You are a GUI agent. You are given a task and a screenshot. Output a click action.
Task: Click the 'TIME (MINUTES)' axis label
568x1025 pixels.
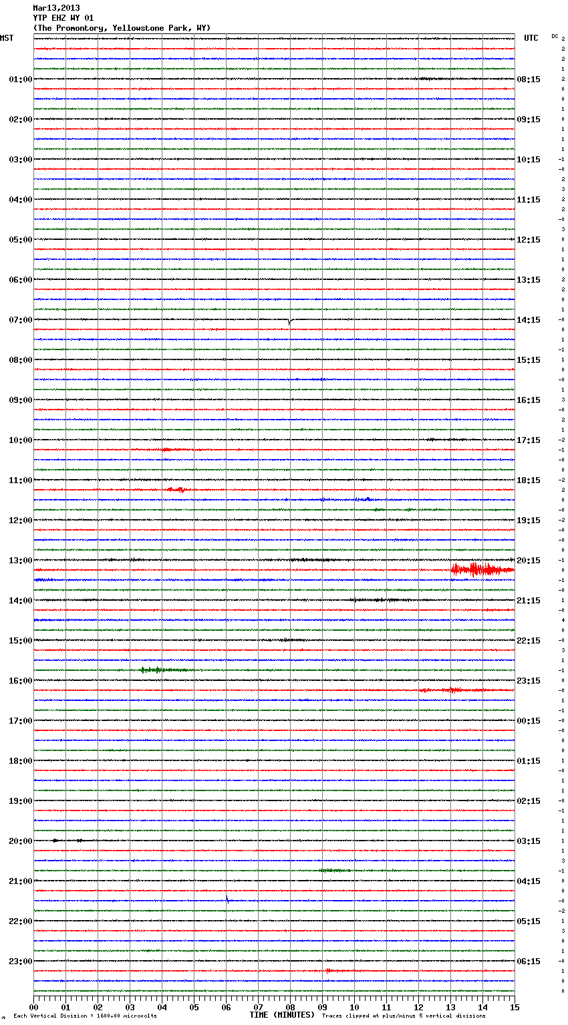(x=282, y=1015)
